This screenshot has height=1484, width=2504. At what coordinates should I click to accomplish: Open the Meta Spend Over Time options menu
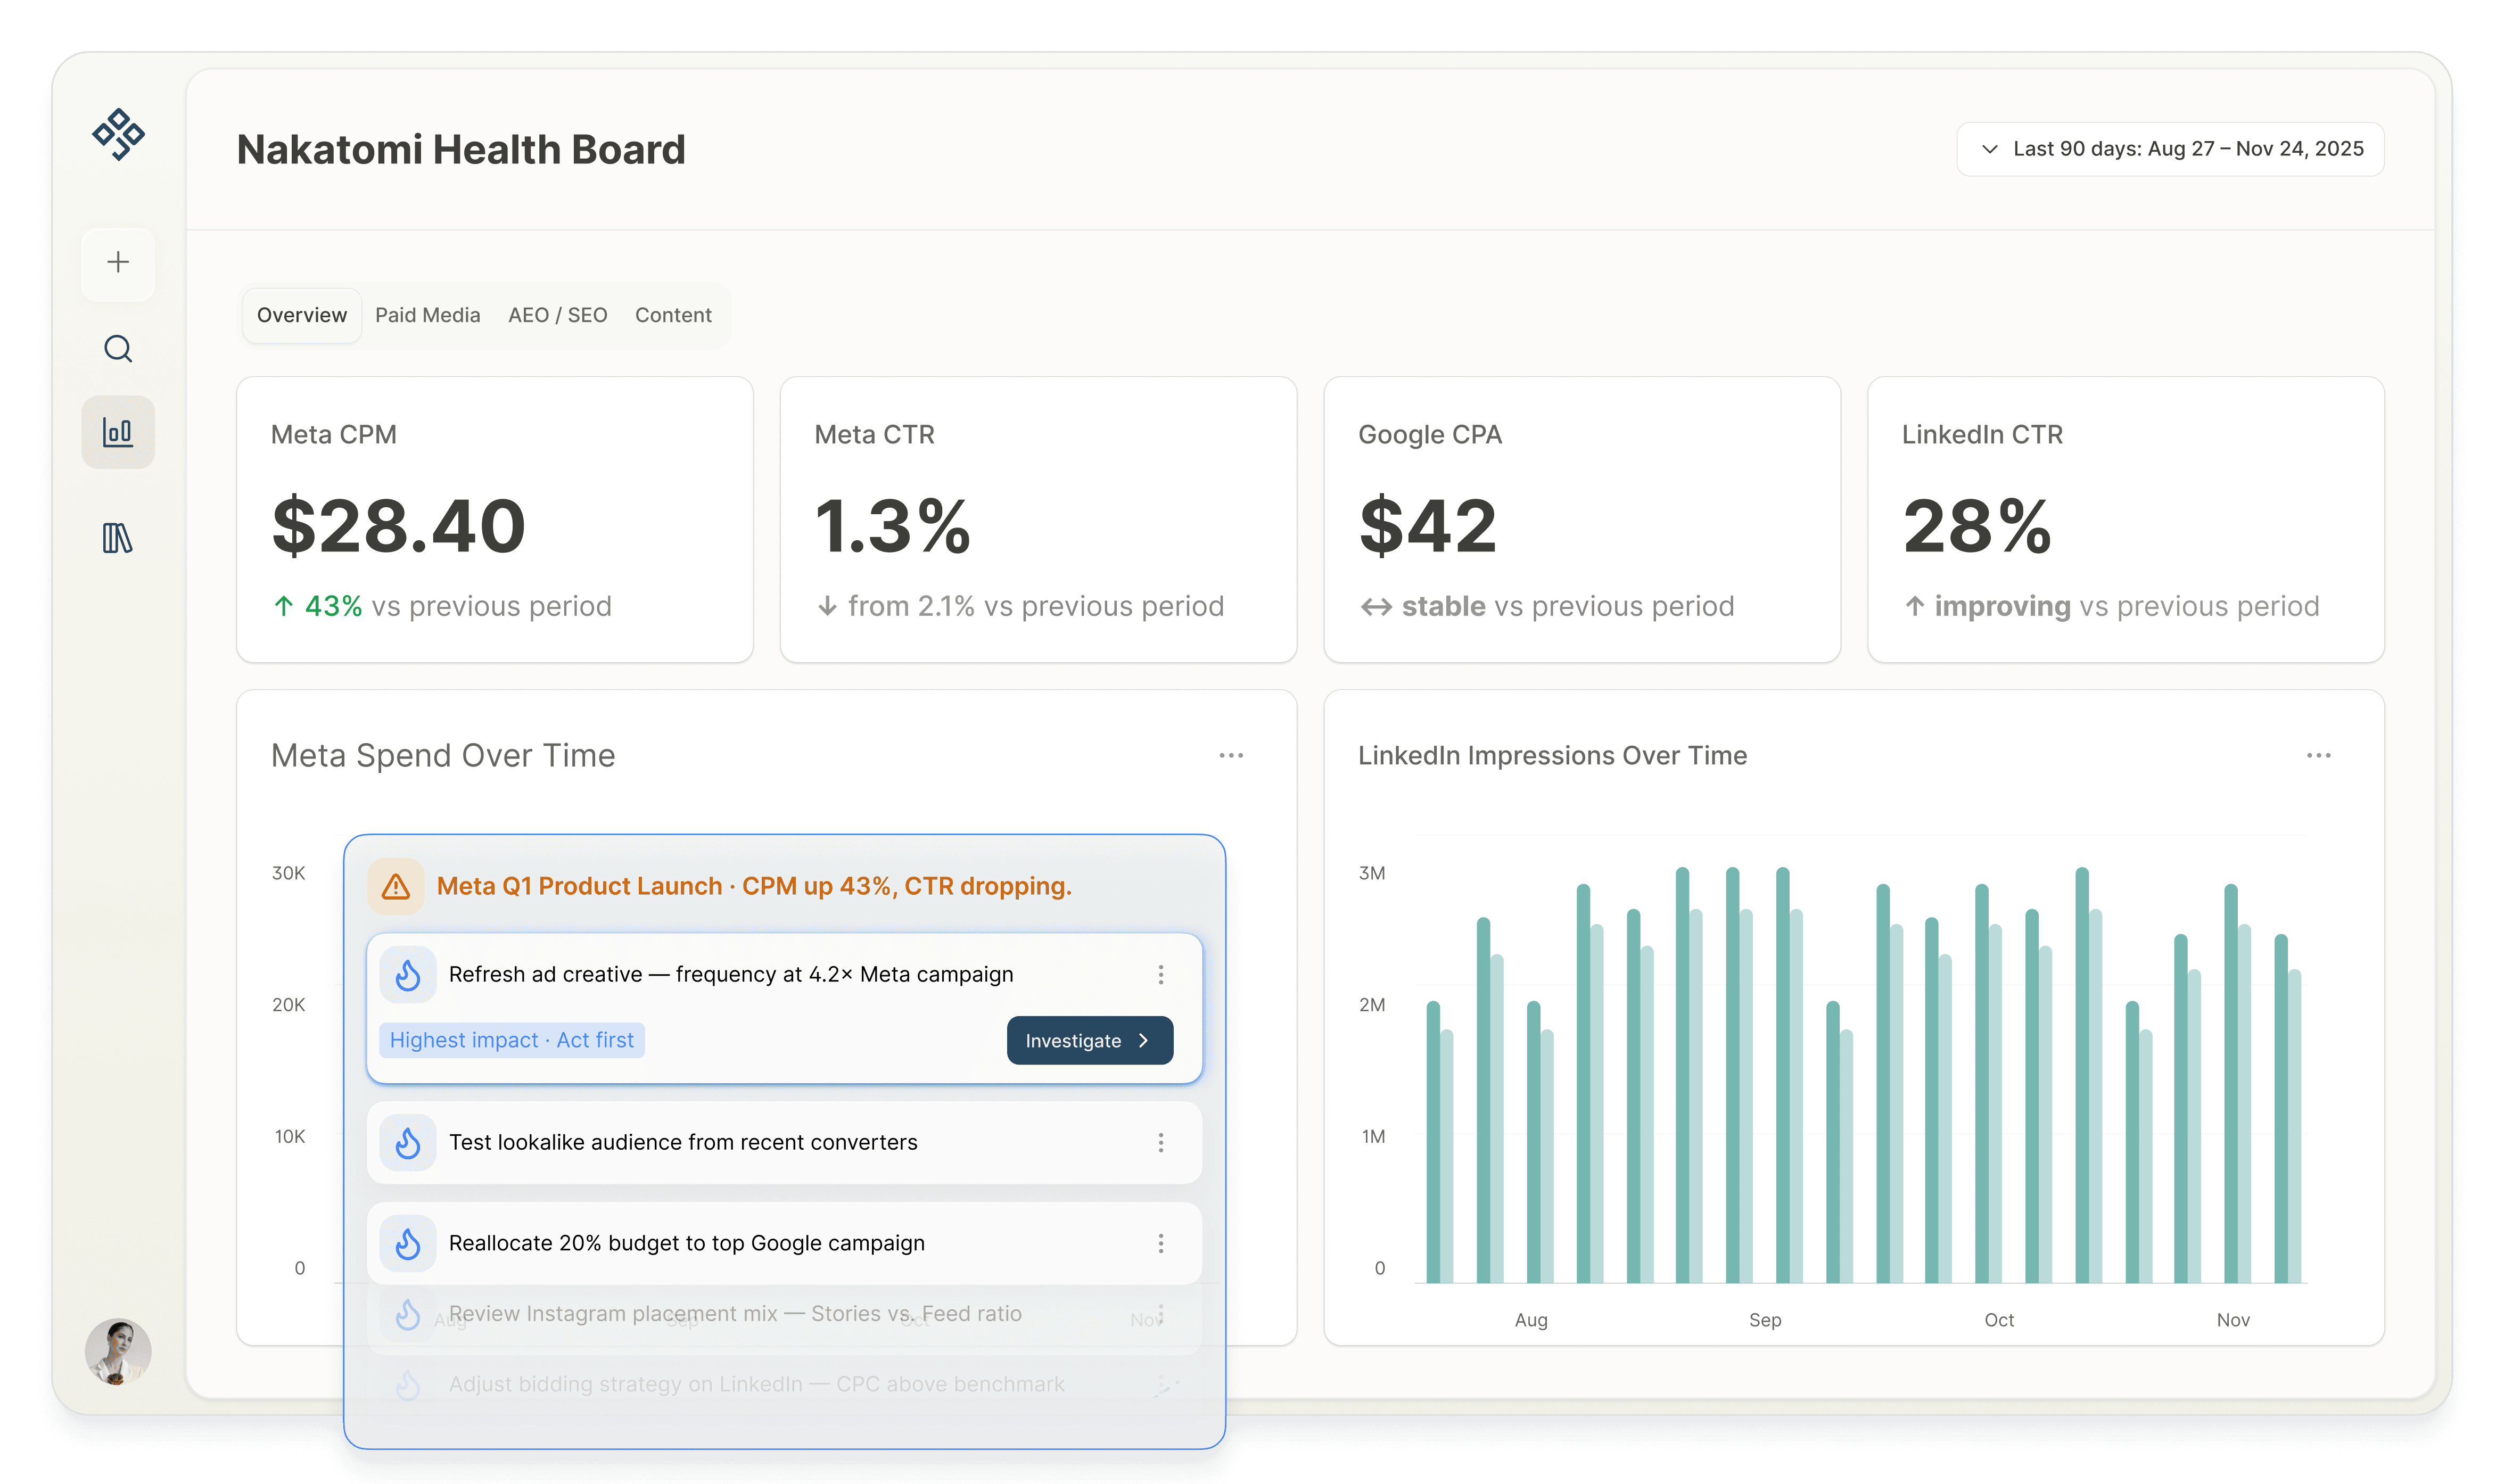(1230, 755)
